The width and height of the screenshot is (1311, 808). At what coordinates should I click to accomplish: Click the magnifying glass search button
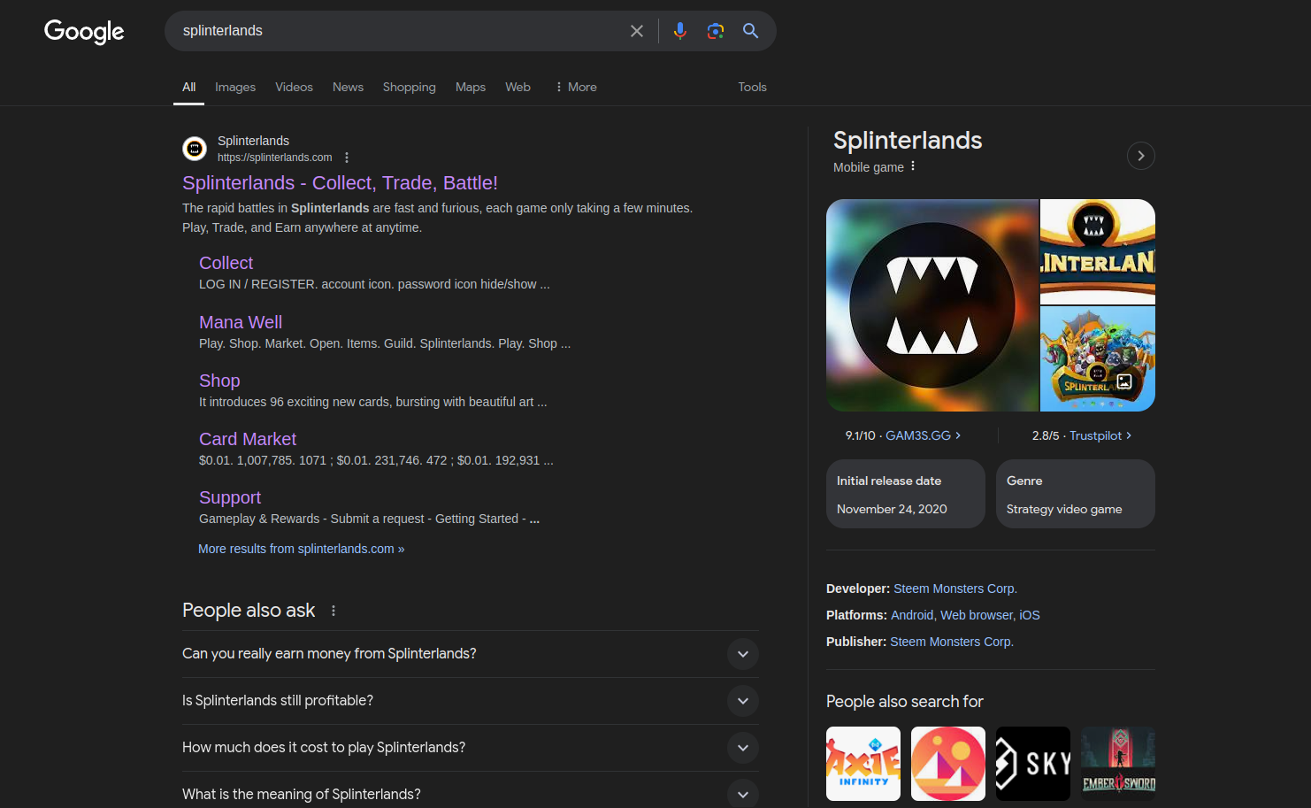tap(750, 31)
